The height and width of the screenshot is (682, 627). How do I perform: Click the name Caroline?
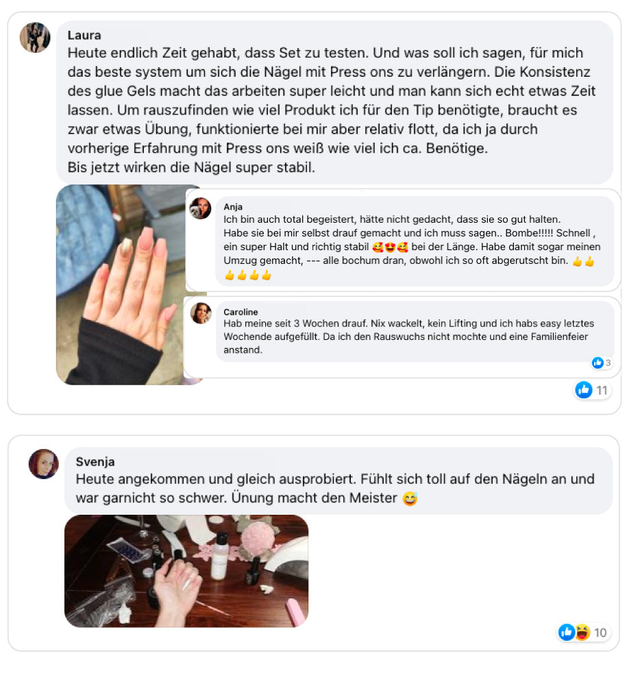(241, 312)
